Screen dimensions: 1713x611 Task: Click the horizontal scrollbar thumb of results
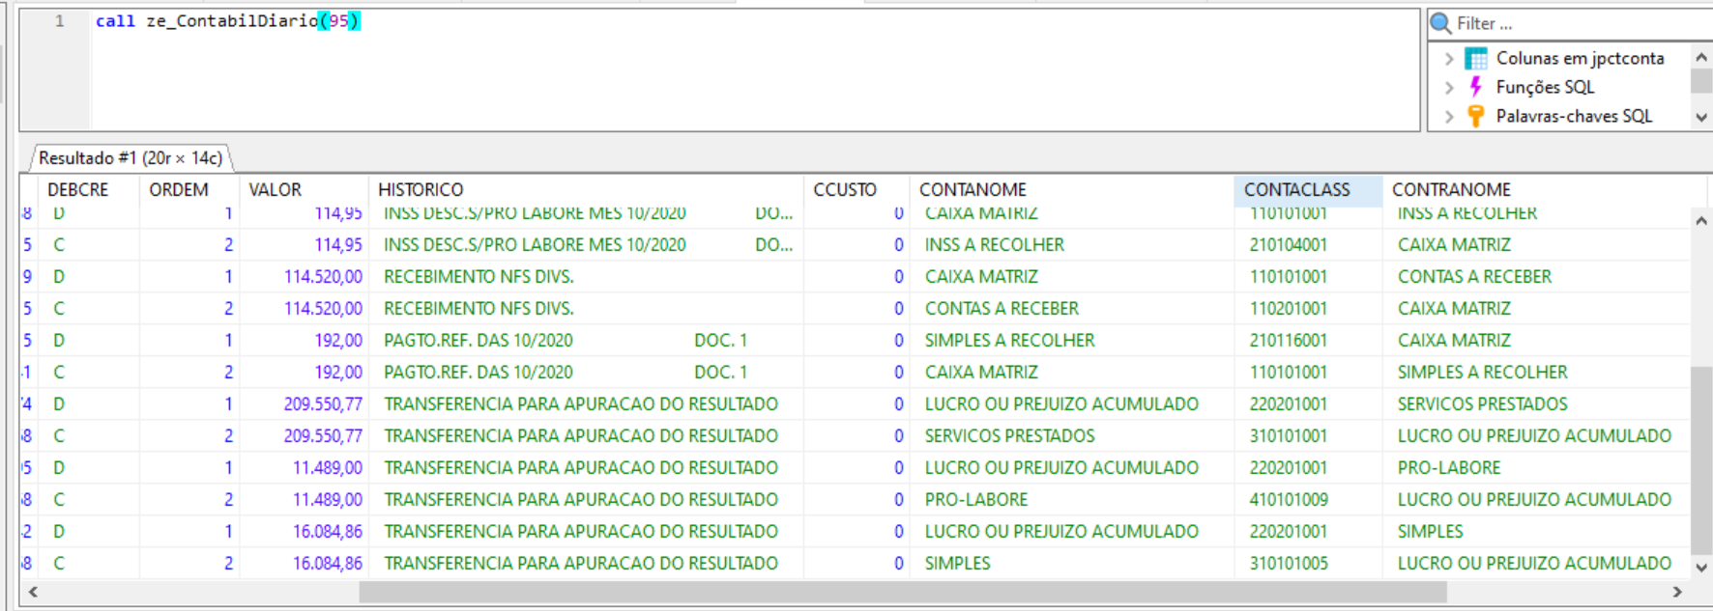pos(902,592)
